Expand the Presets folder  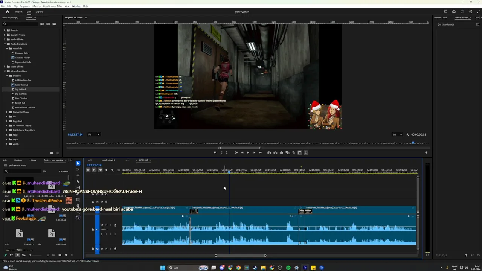5,30
